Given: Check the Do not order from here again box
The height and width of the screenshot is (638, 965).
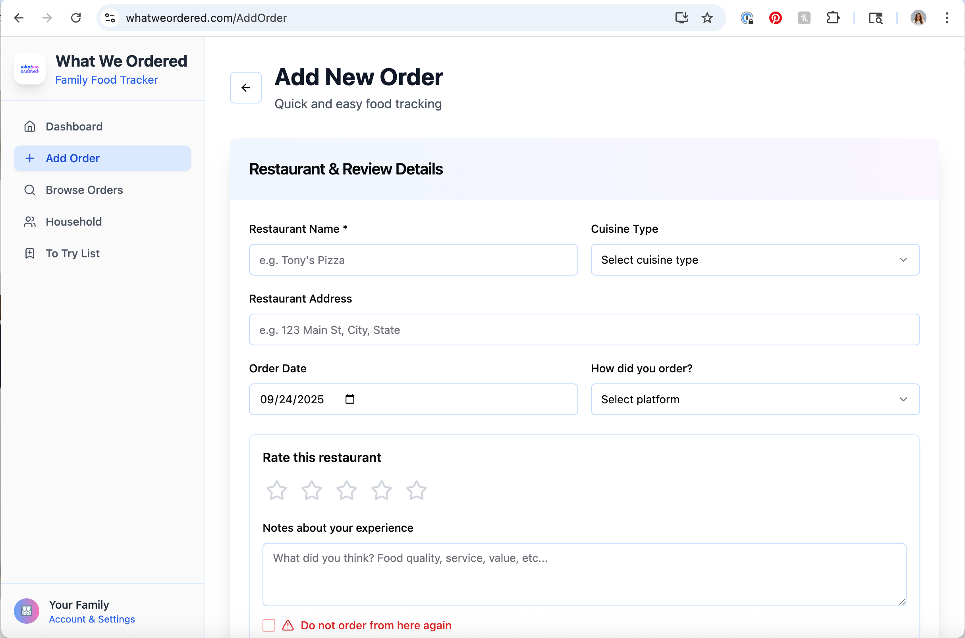Looking at the screenshot, I should coord(268,625).
